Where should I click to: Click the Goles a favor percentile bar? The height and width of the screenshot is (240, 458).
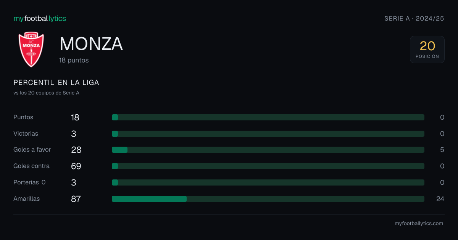[x=268, y=150]
